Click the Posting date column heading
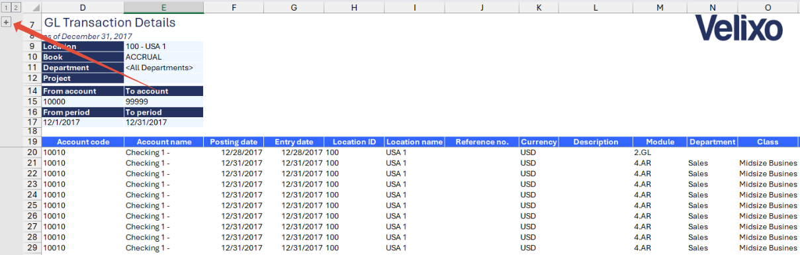Screen dimensions: 800x255 pos(234,142)
